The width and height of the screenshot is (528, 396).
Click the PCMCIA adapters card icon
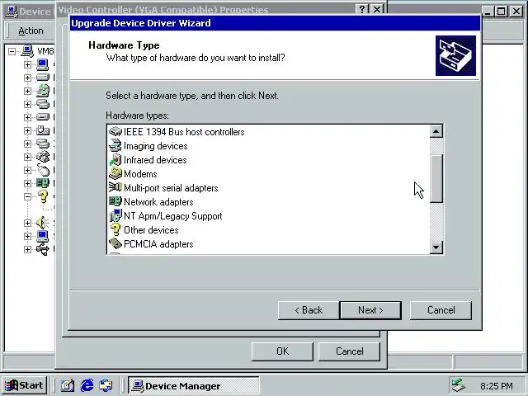(x=115, y=243)
